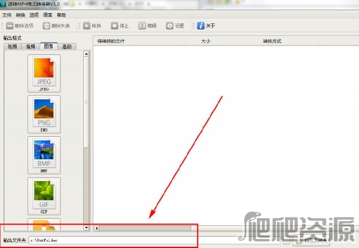Image resolution: width=359 pixels, height=248 pixels.
Task: Switch to the 音频 tab
Action: (31, 47)
